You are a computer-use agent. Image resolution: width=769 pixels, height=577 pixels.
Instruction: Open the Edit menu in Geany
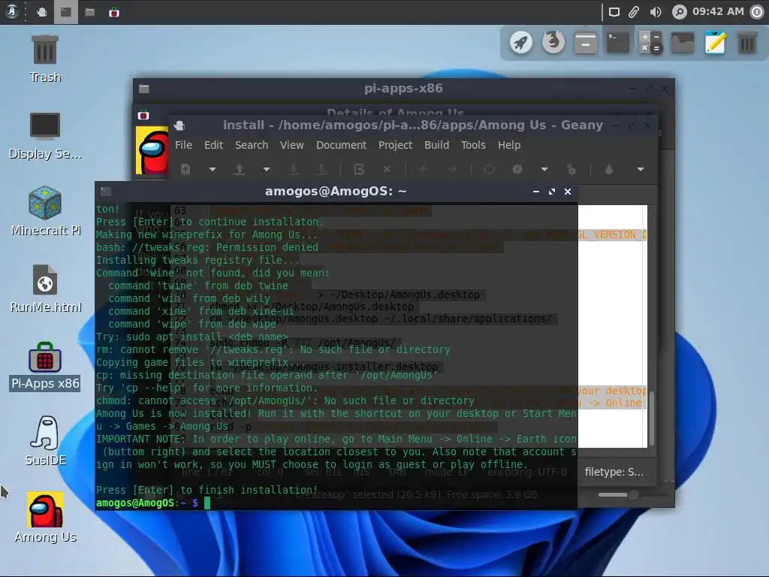pyautogui.click(x=213, y=145)
